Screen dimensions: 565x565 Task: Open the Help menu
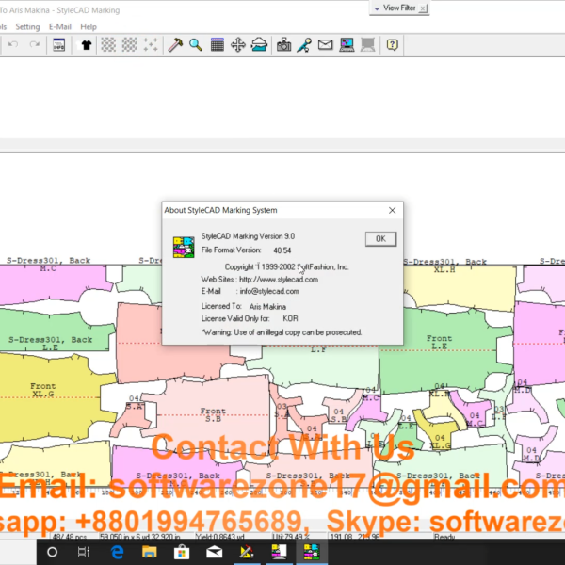(x=89, y=27)
